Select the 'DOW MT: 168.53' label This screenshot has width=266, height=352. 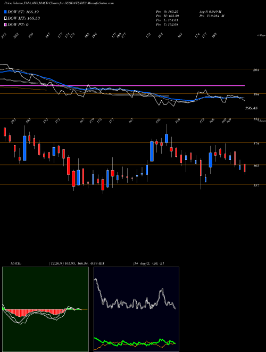[x=24, y=18]
